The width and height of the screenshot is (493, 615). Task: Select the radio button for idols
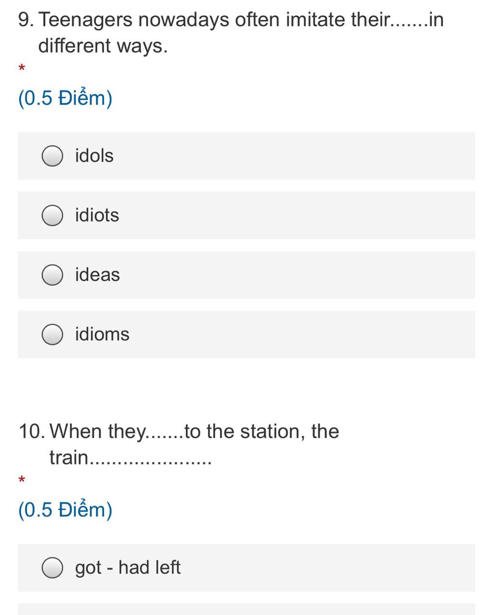[x=52, y=156]
